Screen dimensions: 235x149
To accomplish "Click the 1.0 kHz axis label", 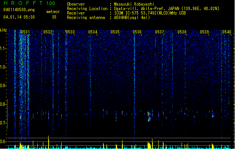I will click(x=3, y=67).
